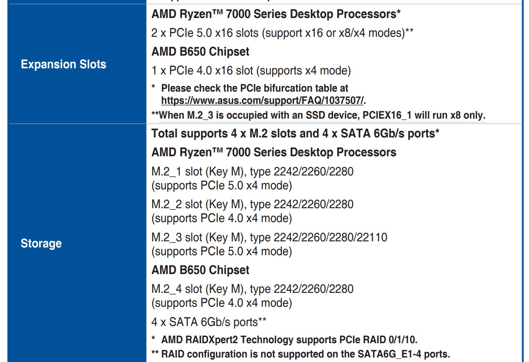
Task: Click the 'Total supports 4 x M.2 slots' line
Action: point(295,133)
